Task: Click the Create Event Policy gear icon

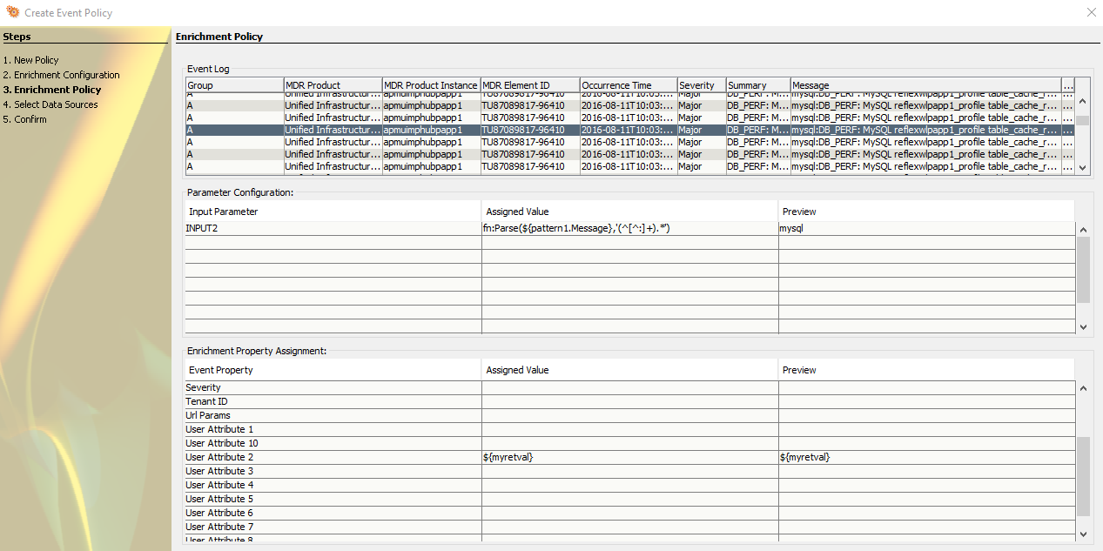Action: point(12,12)
